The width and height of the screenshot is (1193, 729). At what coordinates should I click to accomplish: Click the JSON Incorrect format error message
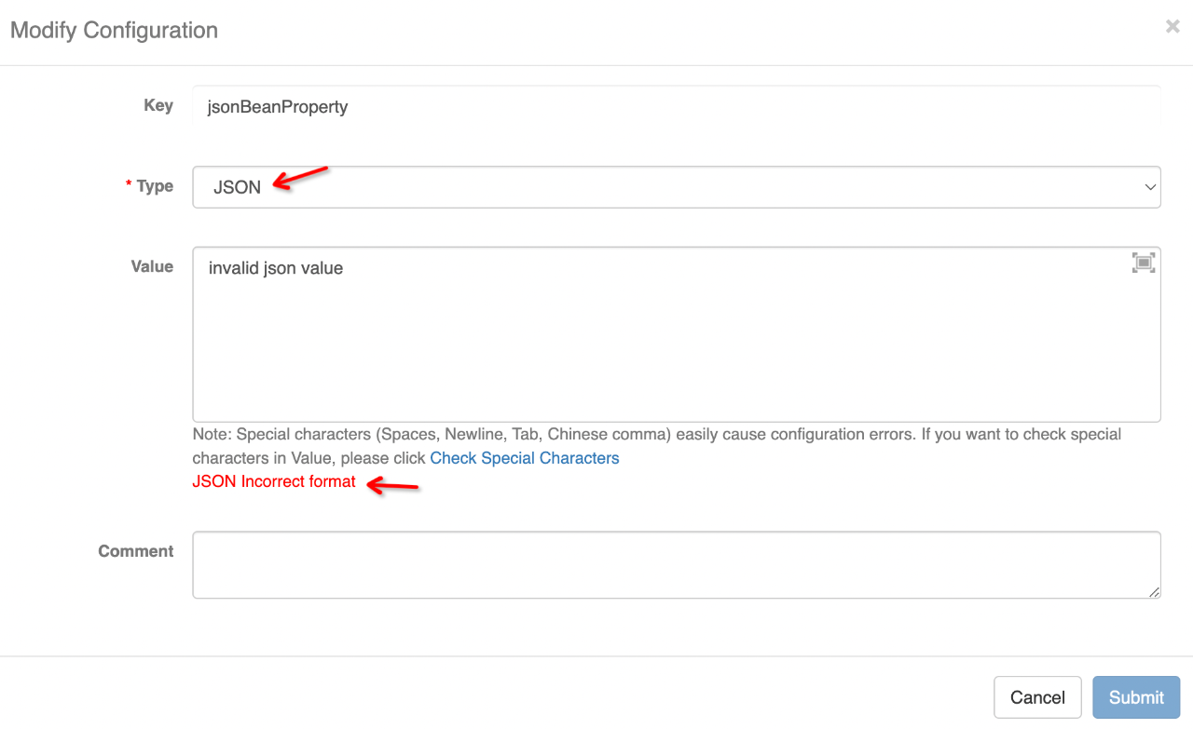274,481
